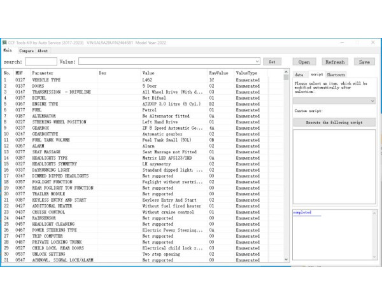Image resolution: width=382 pixels, height=306 pixels.
Task: Click the Refresh button
Action: click(x=334, y=62)
